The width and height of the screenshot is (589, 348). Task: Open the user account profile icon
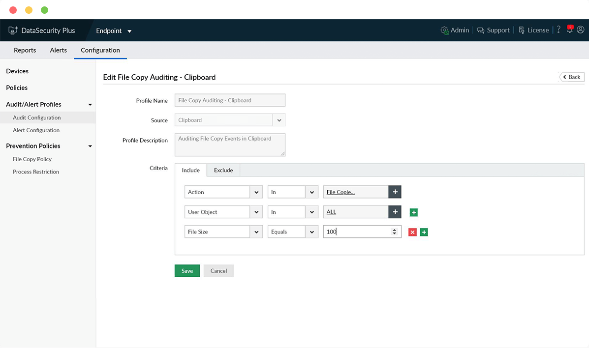point(581,30)
